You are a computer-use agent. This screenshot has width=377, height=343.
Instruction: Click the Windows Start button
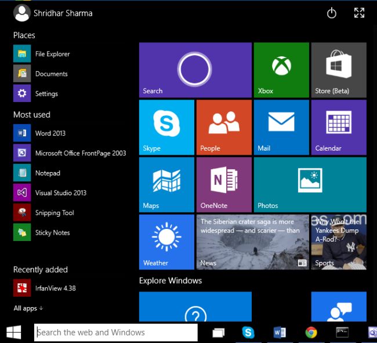click(x=14, y=332)
